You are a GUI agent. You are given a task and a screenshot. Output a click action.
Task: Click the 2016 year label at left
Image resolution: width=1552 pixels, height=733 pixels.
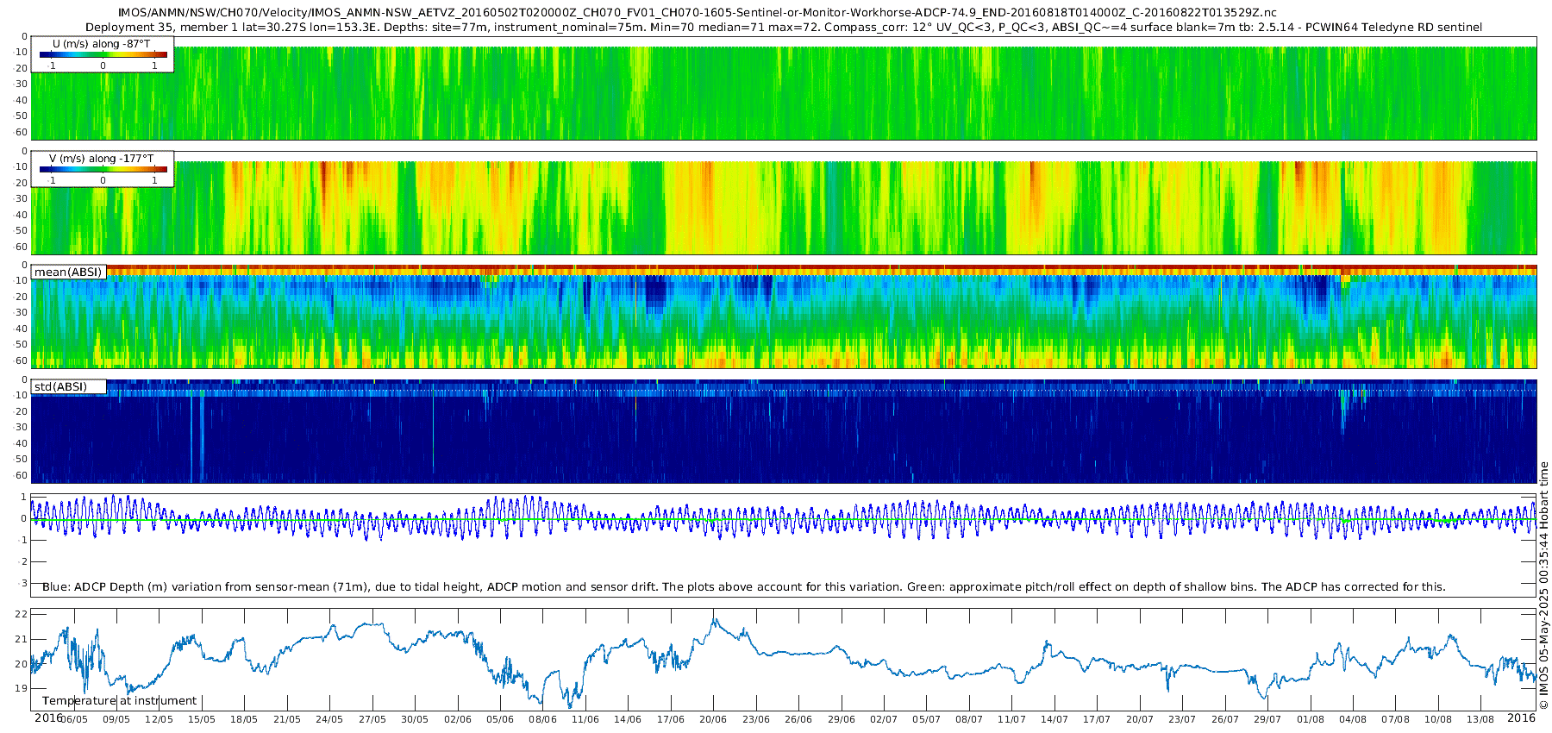[x=48, y=717]
